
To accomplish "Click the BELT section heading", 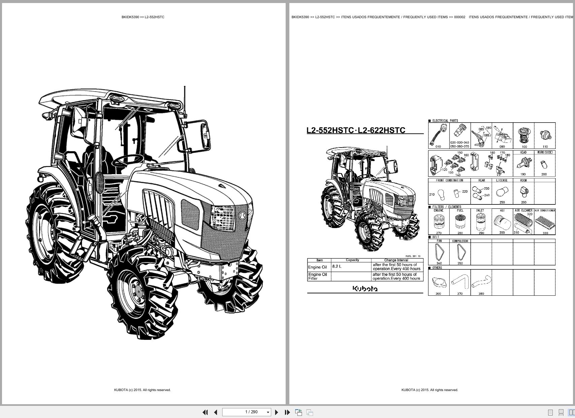I will 436,237.
